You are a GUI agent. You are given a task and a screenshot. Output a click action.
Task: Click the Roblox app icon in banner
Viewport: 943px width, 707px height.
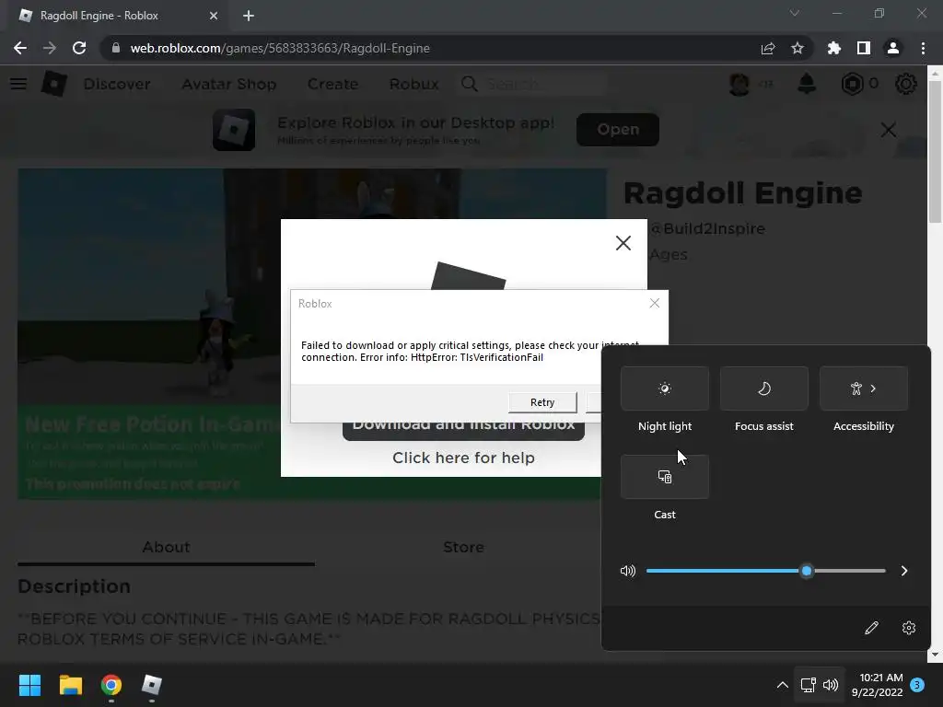click(x=234, y=129)
